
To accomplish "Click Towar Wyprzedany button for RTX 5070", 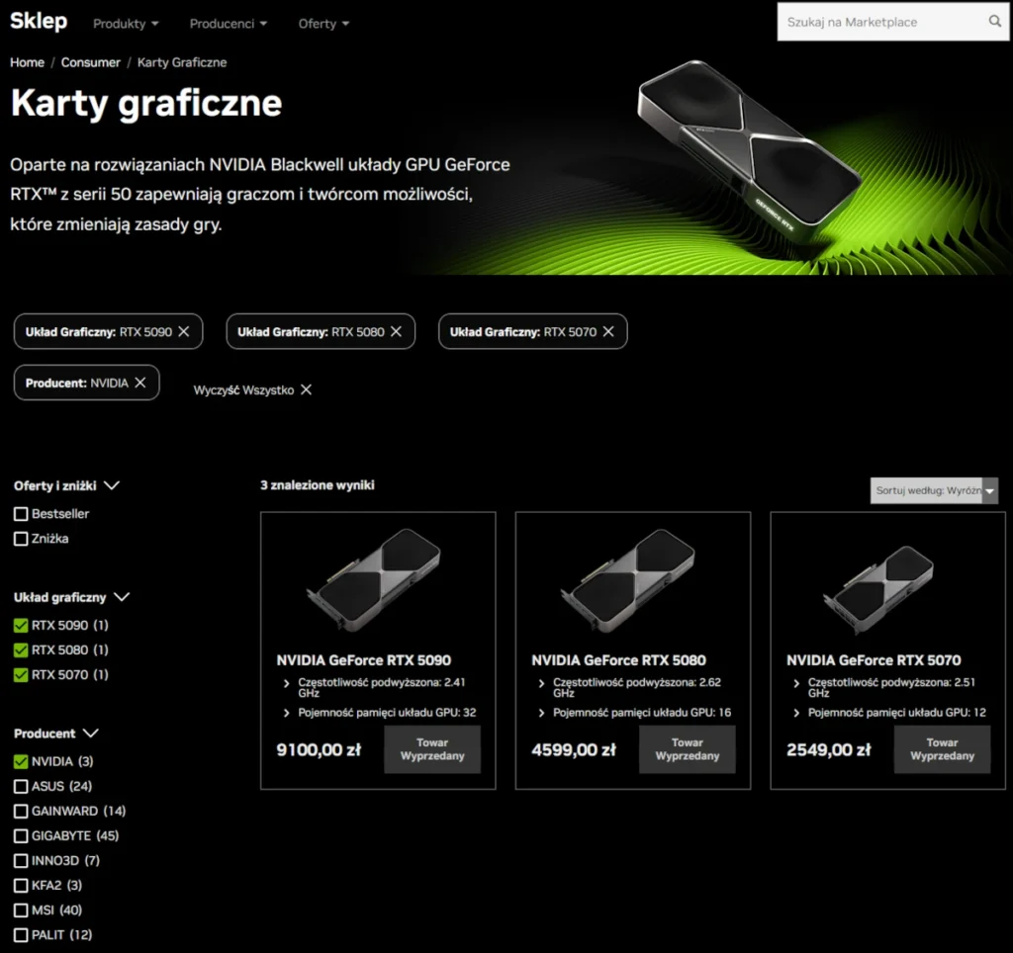I will [x=942, y=749].
